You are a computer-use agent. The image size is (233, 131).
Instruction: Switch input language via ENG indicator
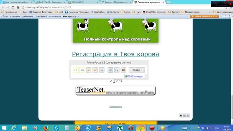pos(217,128)
